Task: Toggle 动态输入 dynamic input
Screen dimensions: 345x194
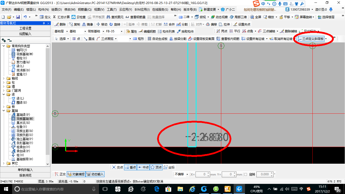Action: [95, 174]
